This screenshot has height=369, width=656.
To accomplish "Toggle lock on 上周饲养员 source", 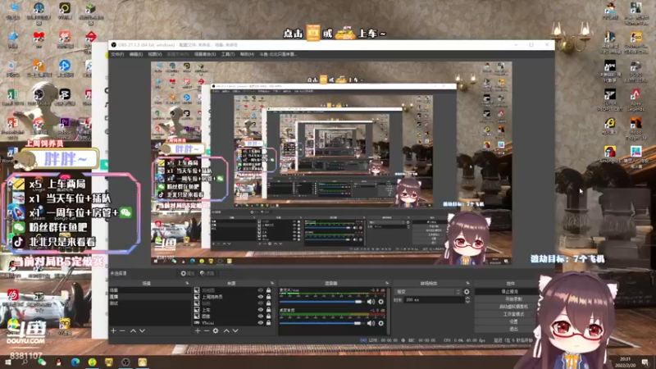I will point(269,297).
